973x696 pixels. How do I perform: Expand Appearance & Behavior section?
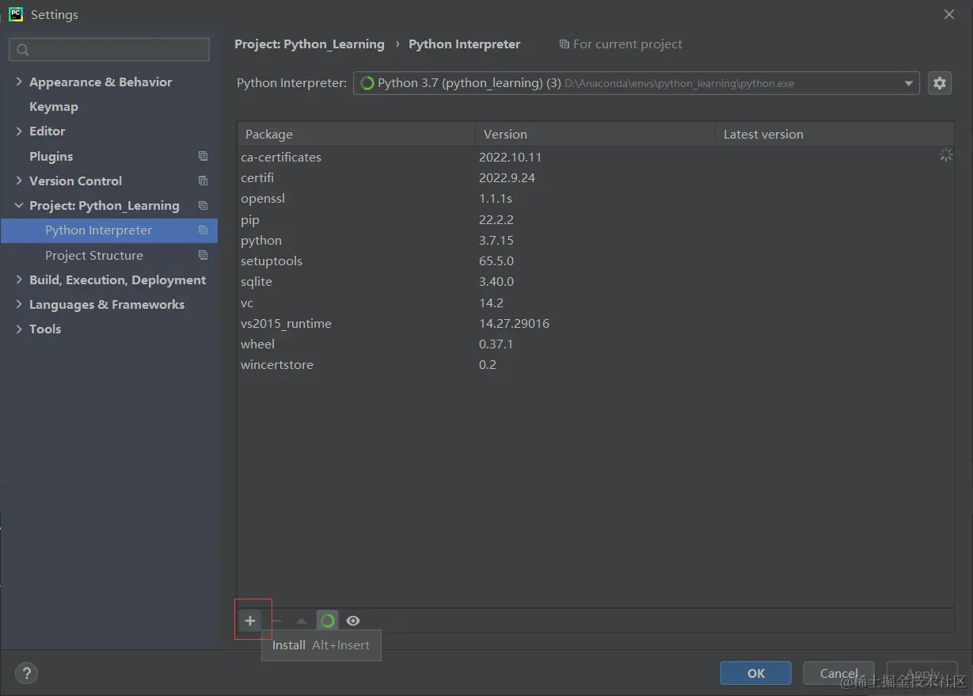point(19,82)
